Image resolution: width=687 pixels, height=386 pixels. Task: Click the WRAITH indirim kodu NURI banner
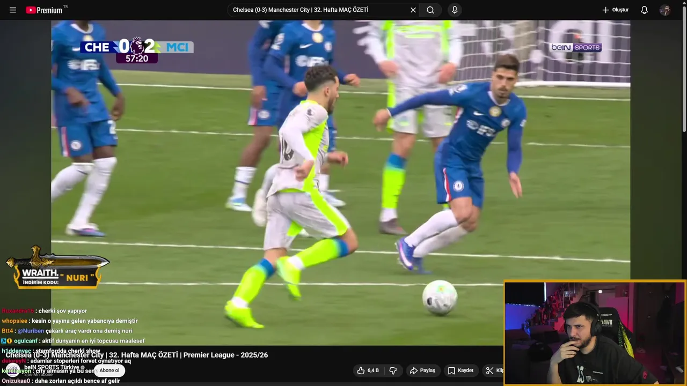(x=57, y=268)
